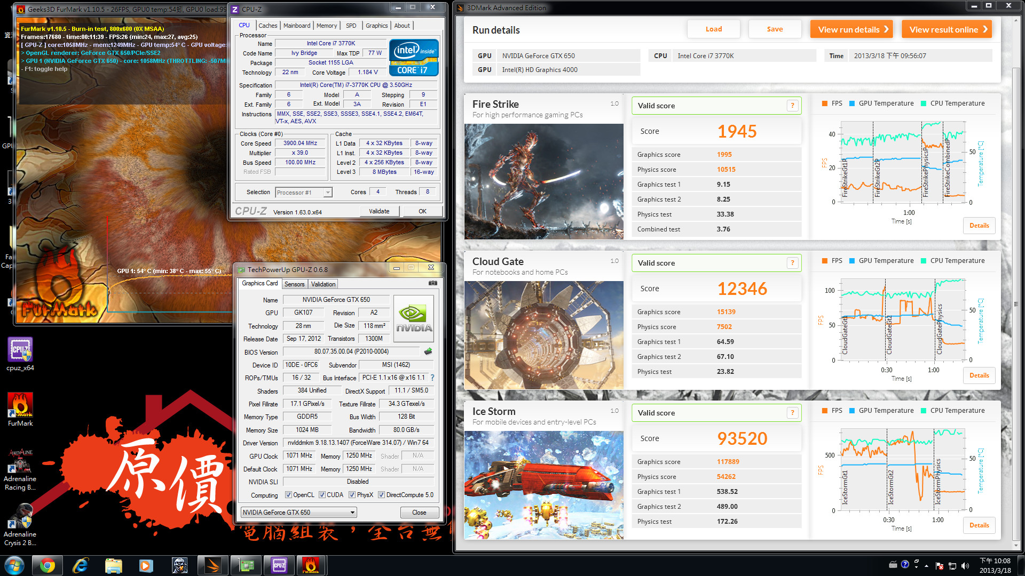Click the Save button in 3DMark
The image size is (1025, 576).
pos(775,29)
